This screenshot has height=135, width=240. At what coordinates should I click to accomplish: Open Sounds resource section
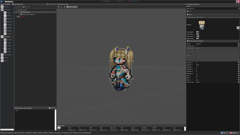(x=4, y=58)
